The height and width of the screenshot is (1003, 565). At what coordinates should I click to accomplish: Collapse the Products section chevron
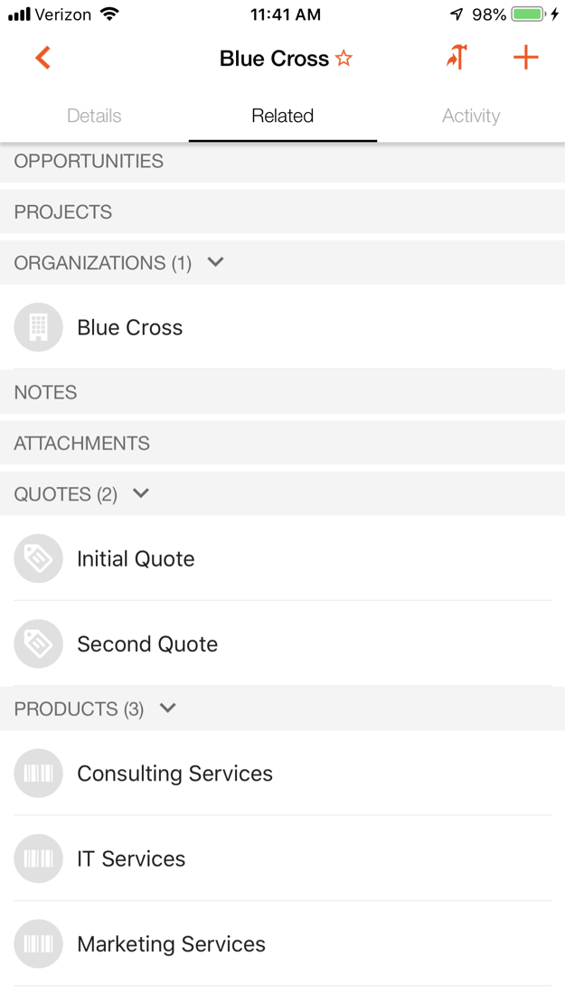167,708
